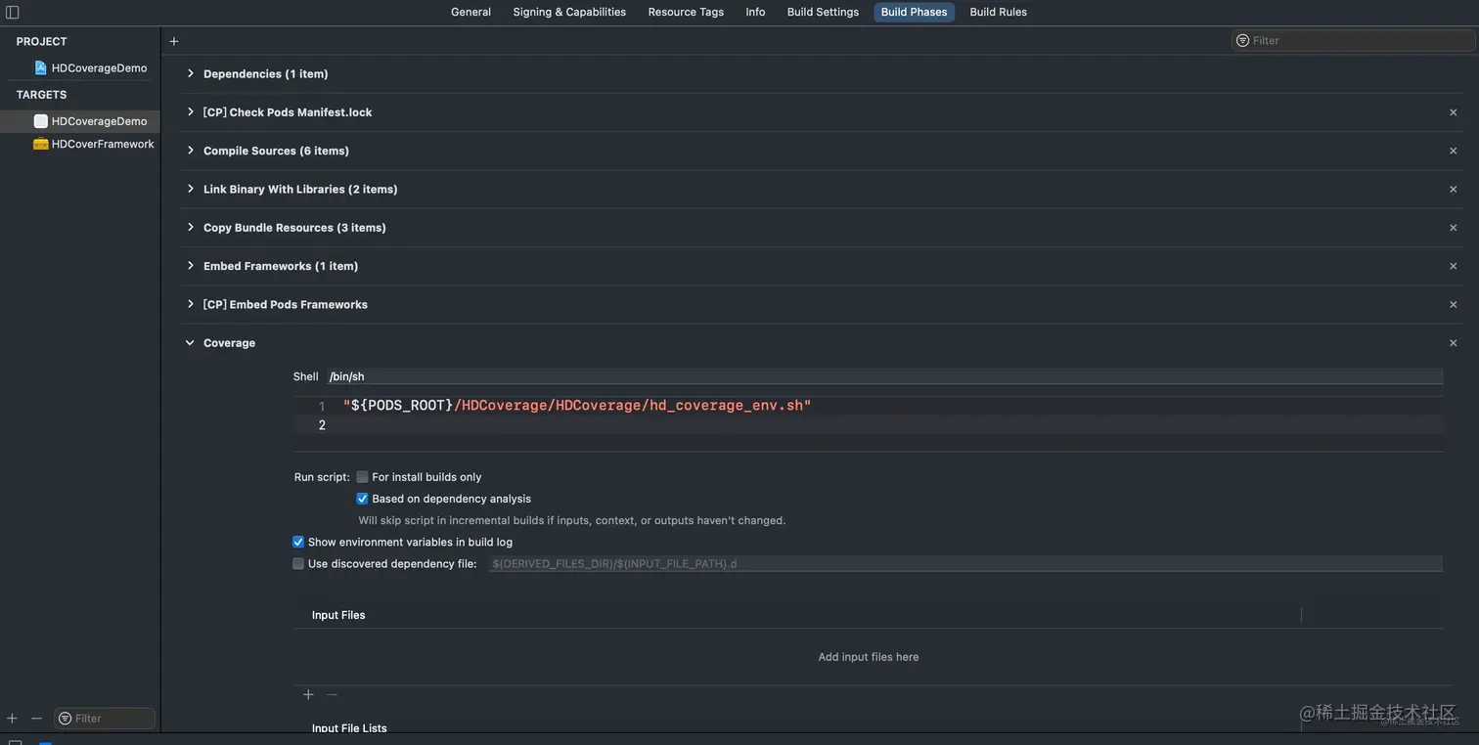This screenshot has height=745, width=1479.
Task: Add a target using bottom-left plus
Action: (12, 719)
